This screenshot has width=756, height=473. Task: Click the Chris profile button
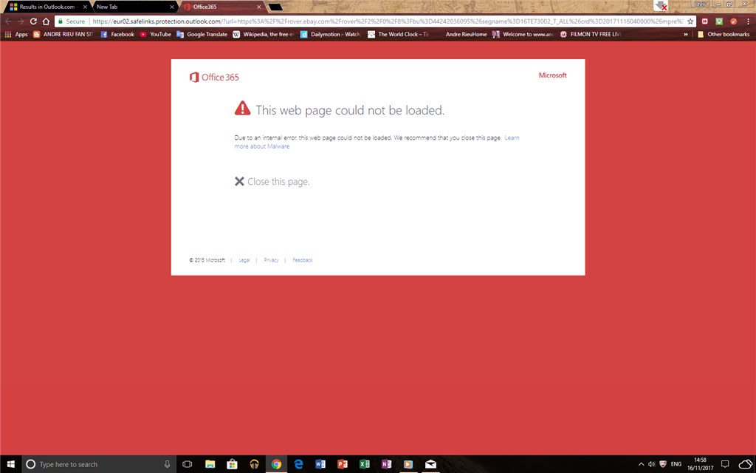700,4
